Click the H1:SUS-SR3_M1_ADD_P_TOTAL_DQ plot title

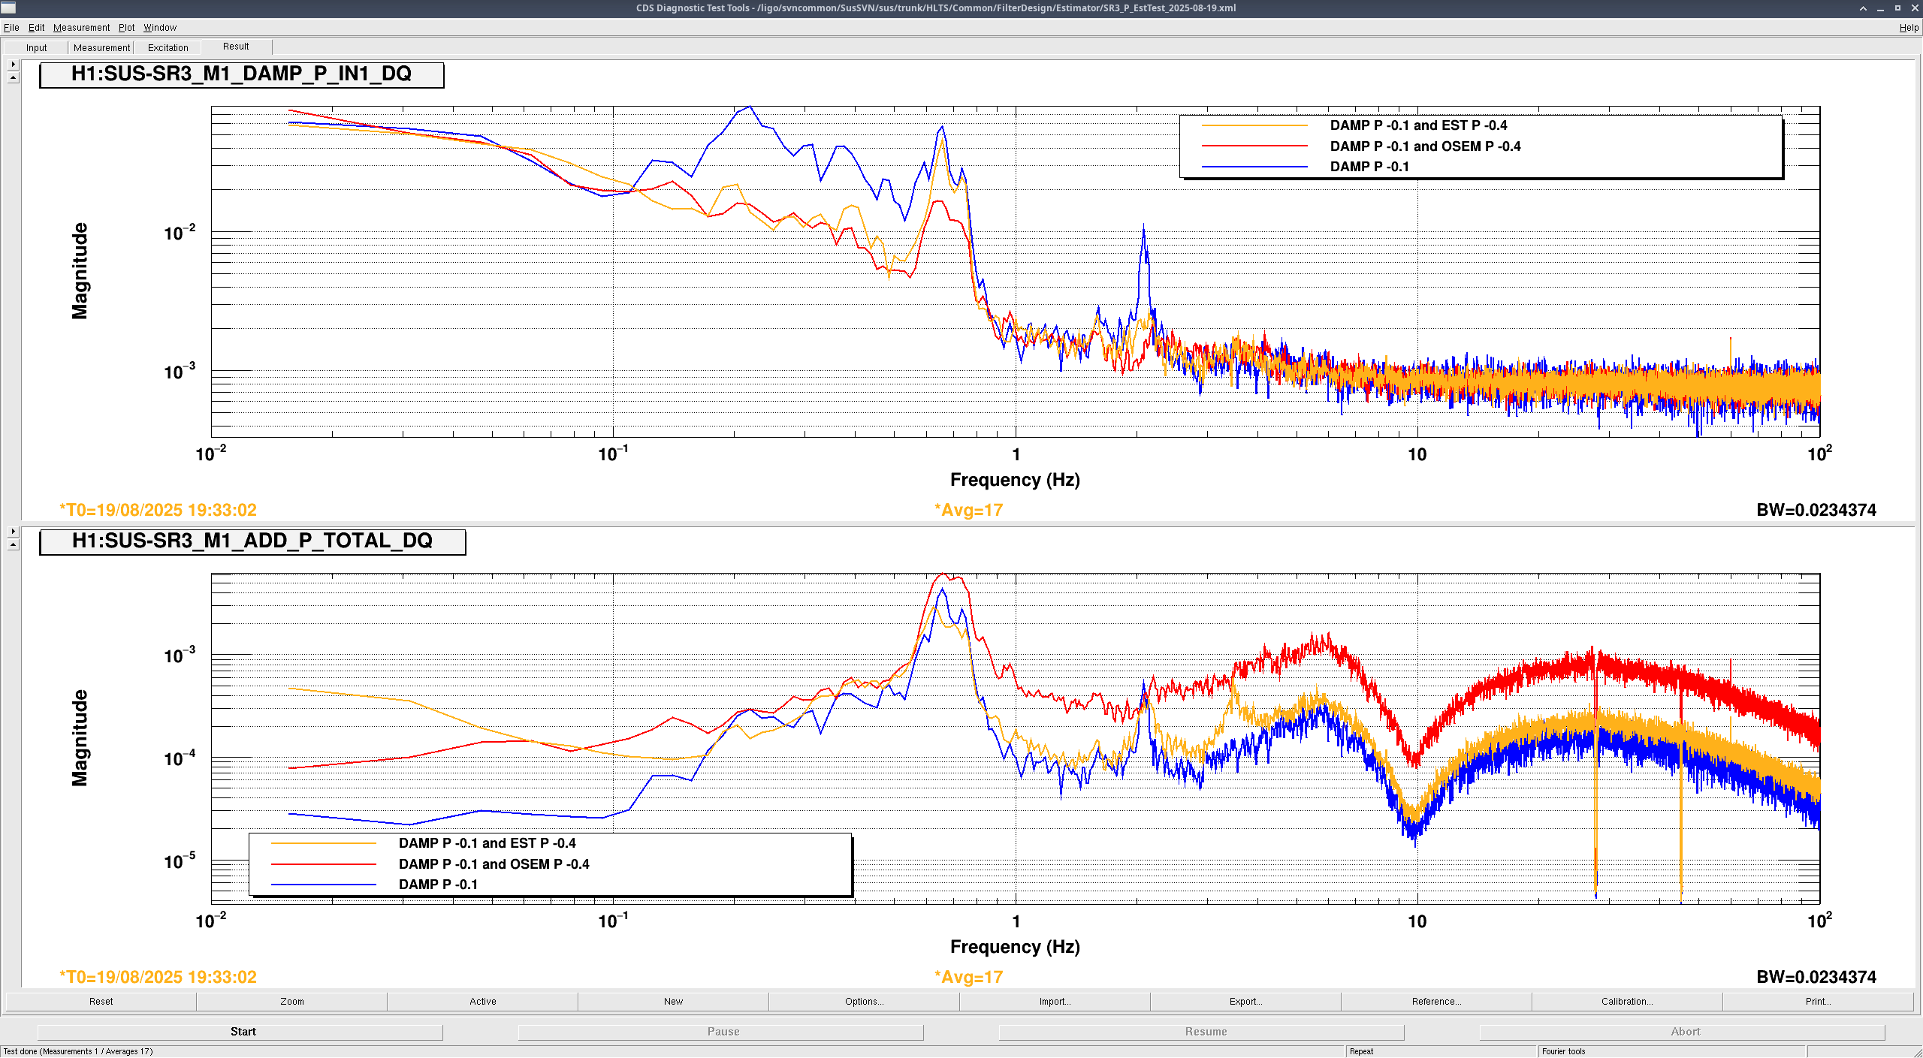(x=252, y=541)
